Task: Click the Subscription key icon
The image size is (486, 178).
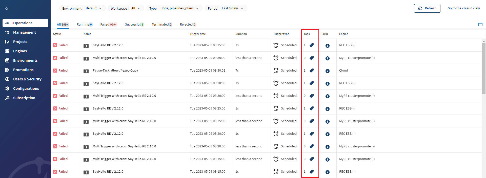Action: [7, 98]
